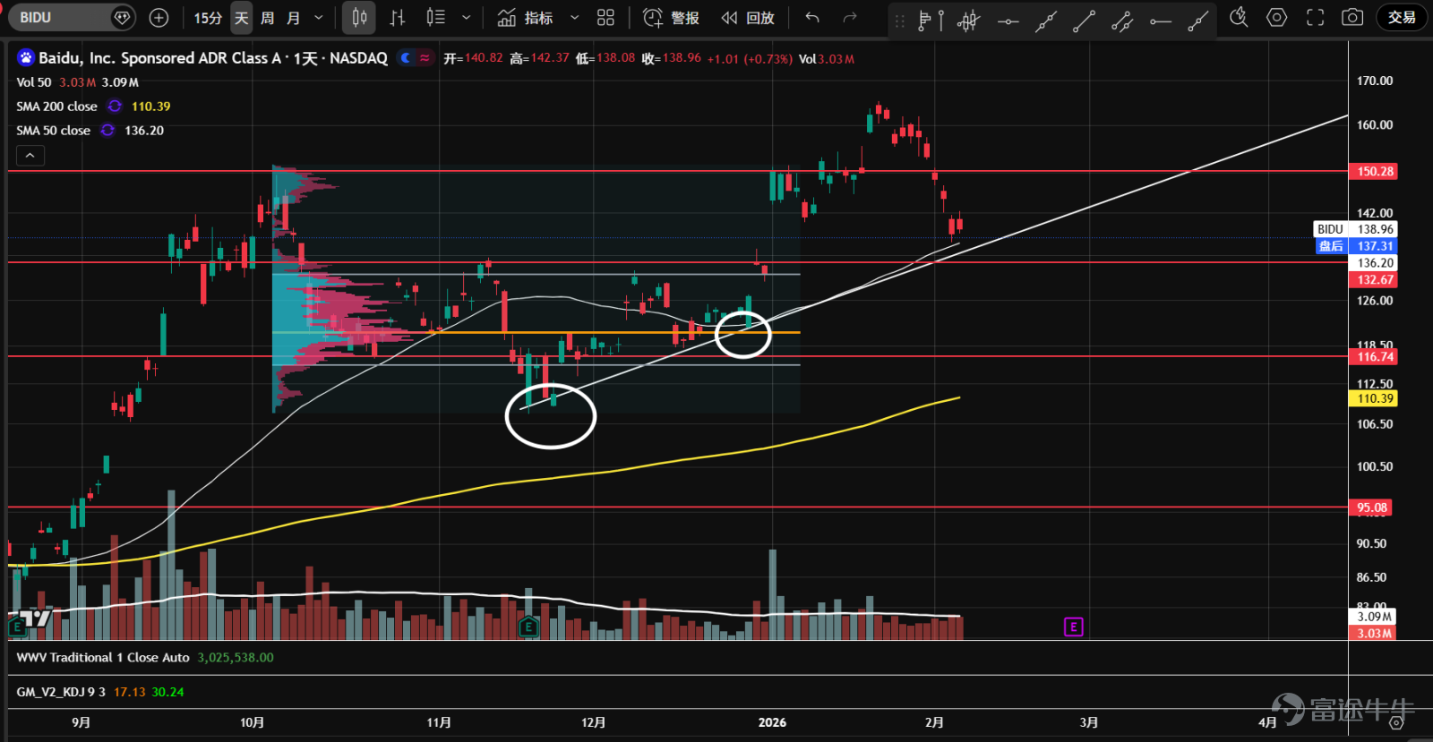This screenshot has width=1433, height=742.
Task: Choose candlestick chart style
Action: tap(359, 17)
